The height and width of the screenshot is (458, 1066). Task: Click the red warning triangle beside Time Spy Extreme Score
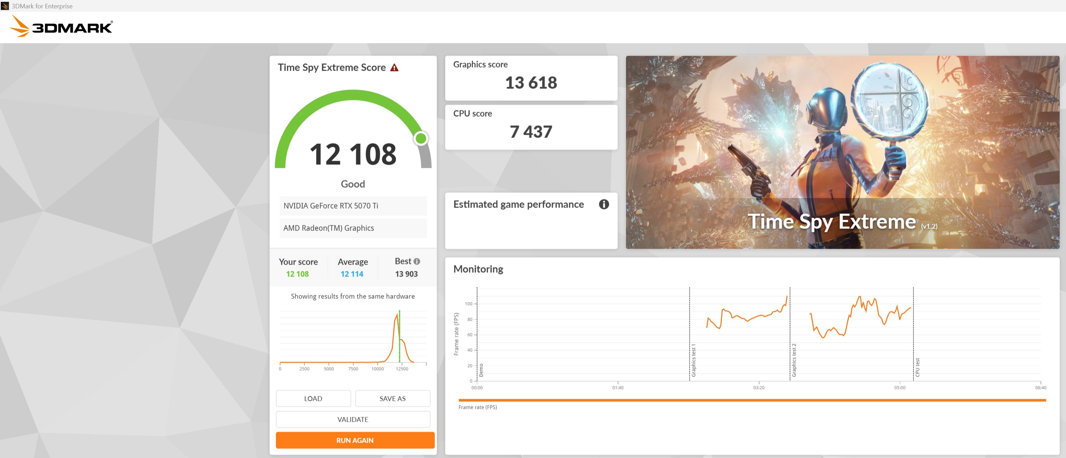pos(394,68)
